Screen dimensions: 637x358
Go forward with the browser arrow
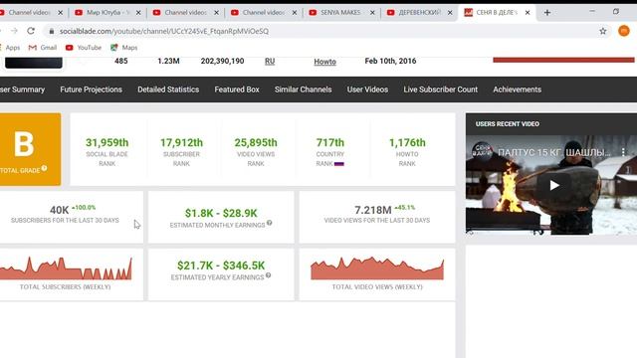click(x=14, y=31)
